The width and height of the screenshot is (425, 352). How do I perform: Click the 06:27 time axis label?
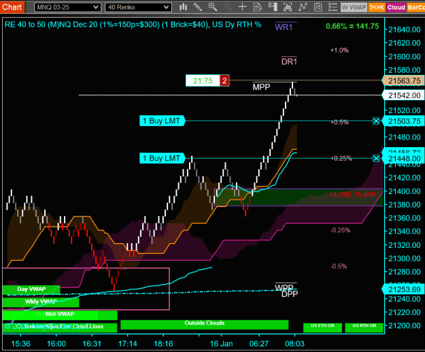tap(259, 344)
